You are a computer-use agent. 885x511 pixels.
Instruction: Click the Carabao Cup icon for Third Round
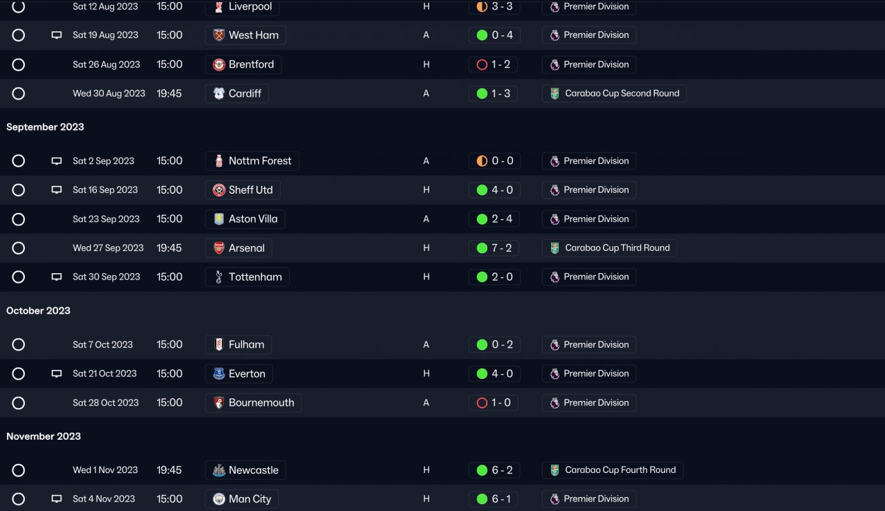coord(555,248)
